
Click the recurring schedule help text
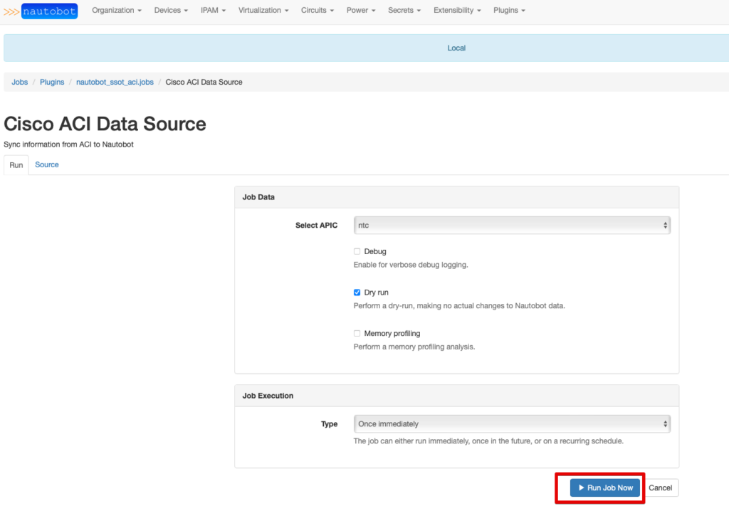point(488,441)
